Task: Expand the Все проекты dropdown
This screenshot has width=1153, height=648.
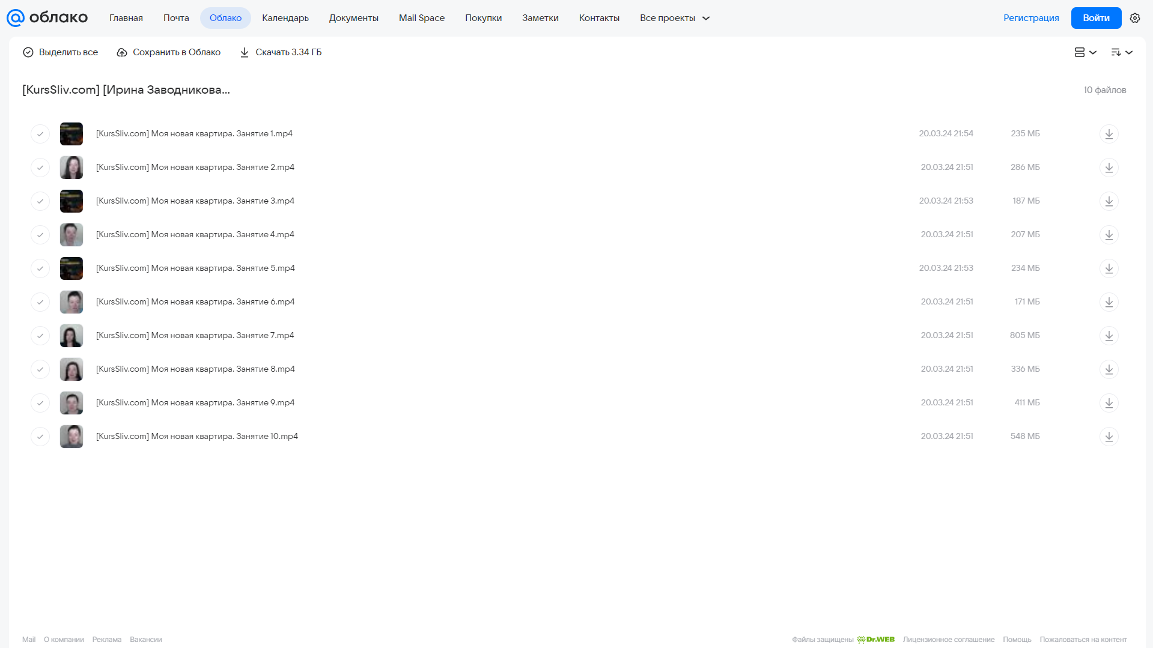Action: click(x=675, y=18)
